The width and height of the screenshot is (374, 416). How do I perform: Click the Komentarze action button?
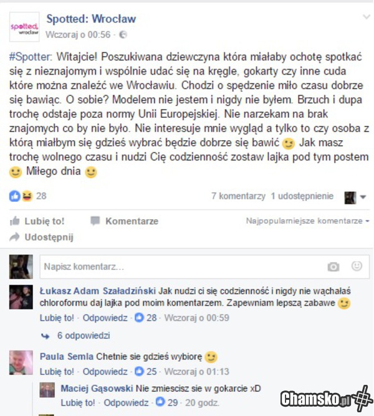pos(124,221)
